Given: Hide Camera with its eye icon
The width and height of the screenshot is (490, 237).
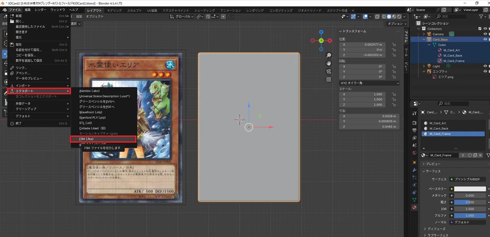Looking at the screenshot, I should (x=486, y=34).
